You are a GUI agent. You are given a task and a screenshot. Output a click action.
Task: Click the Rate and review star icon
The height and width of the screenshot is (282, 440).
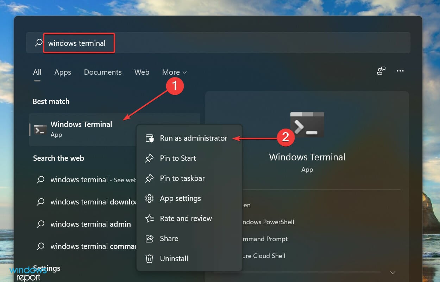tap(150, 219)
